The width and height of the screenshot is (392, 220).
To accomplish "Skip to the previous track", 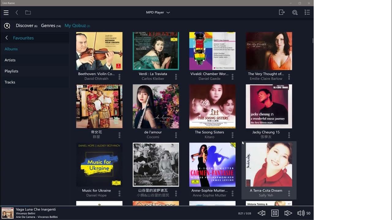I will (261, 213).
